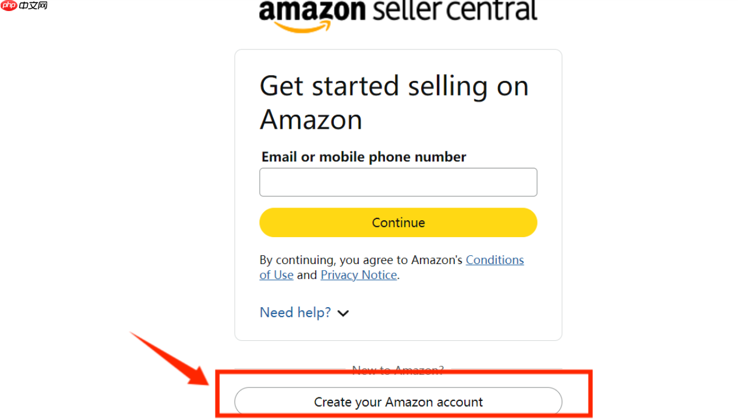Open the Conditions of Use link

coord(495,260)
